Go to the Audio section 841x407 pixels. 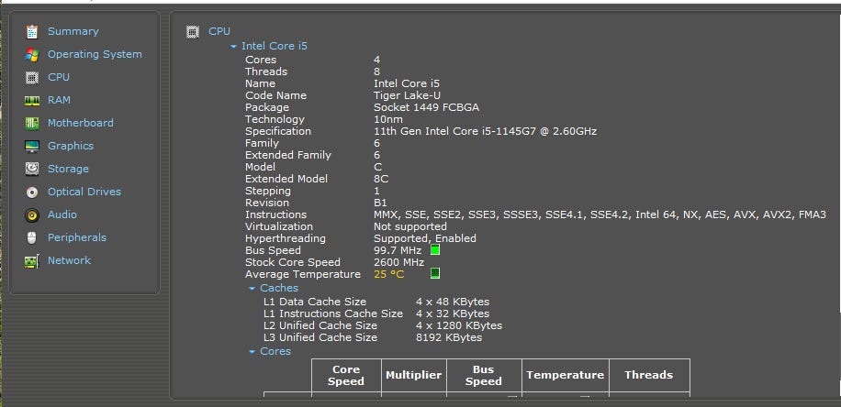click(62, 214)
